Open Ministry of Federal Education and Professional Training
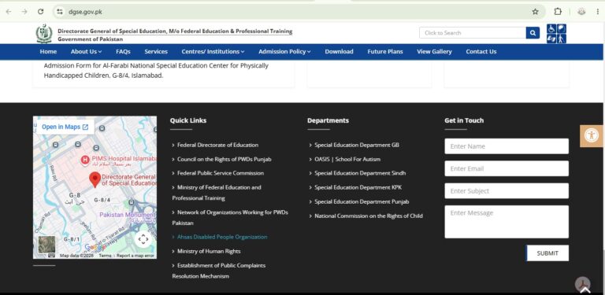The width and height of the screenshot is (605, 295). [x=217, y=193]
